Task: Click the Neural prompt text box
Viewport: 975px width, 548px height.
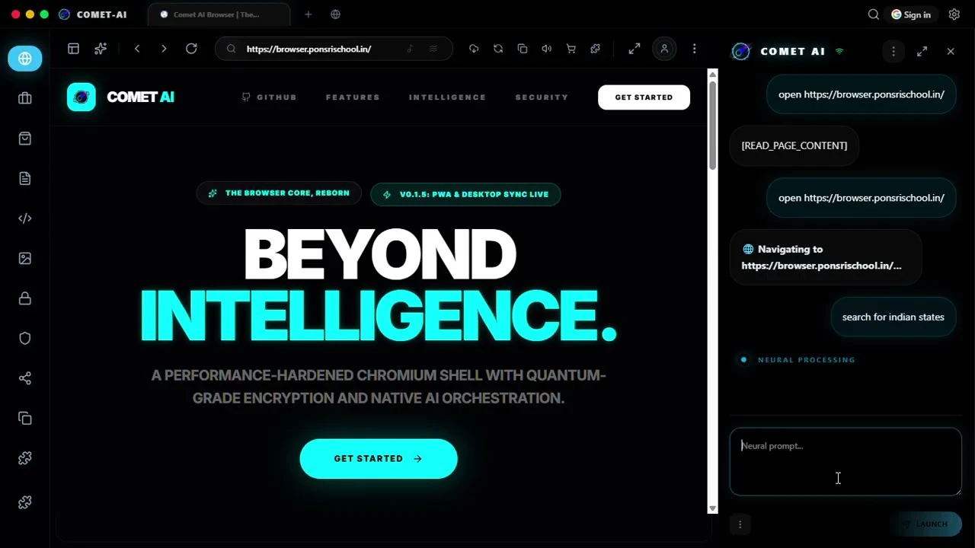Action: [x=846, y=462]
